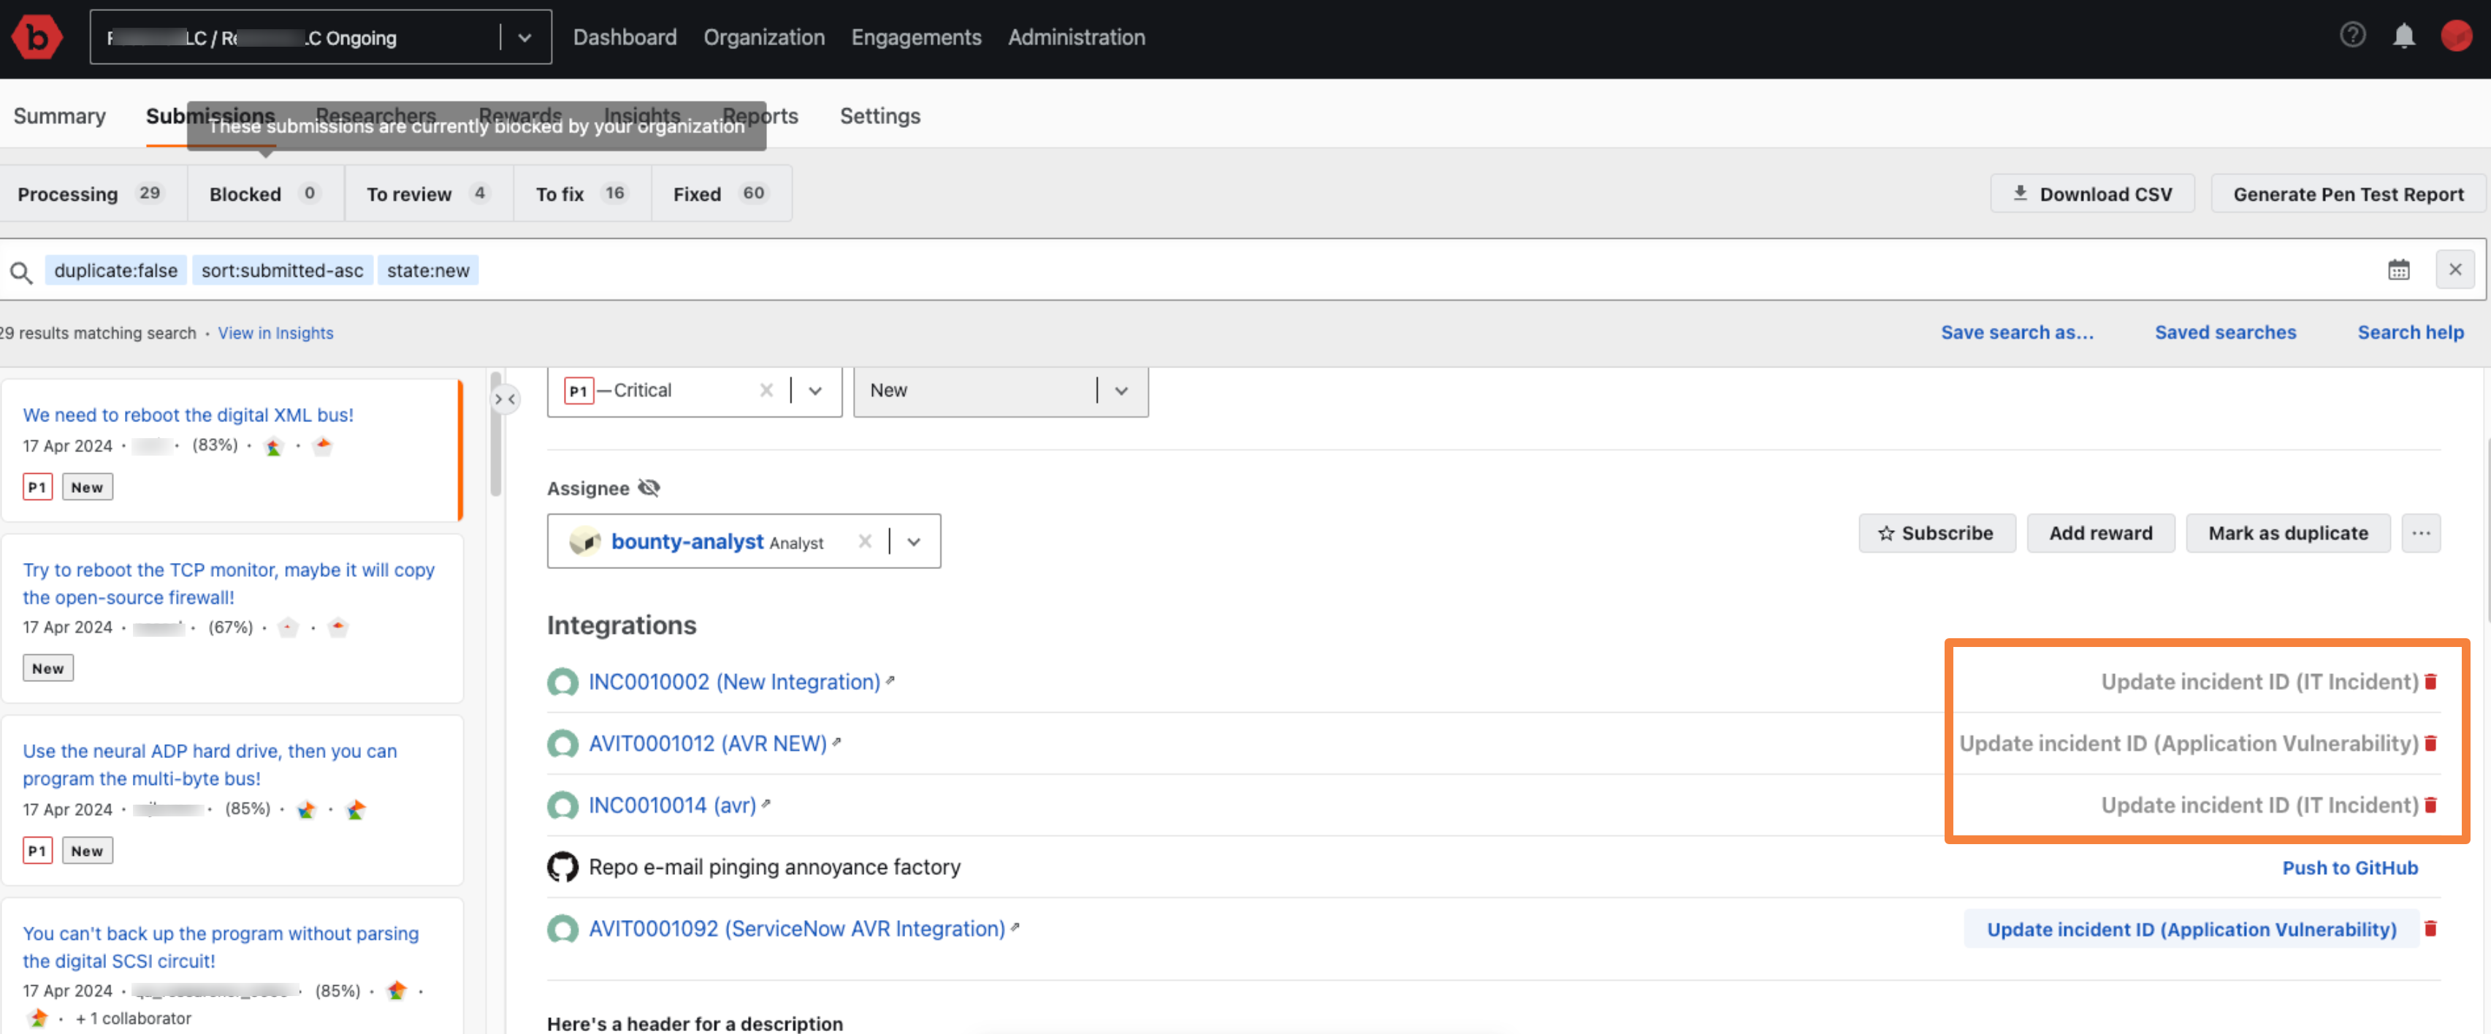2491x1034 pixels.
Task: Select the Fixed 60 filter tab
Action: [x=722, y=194]
